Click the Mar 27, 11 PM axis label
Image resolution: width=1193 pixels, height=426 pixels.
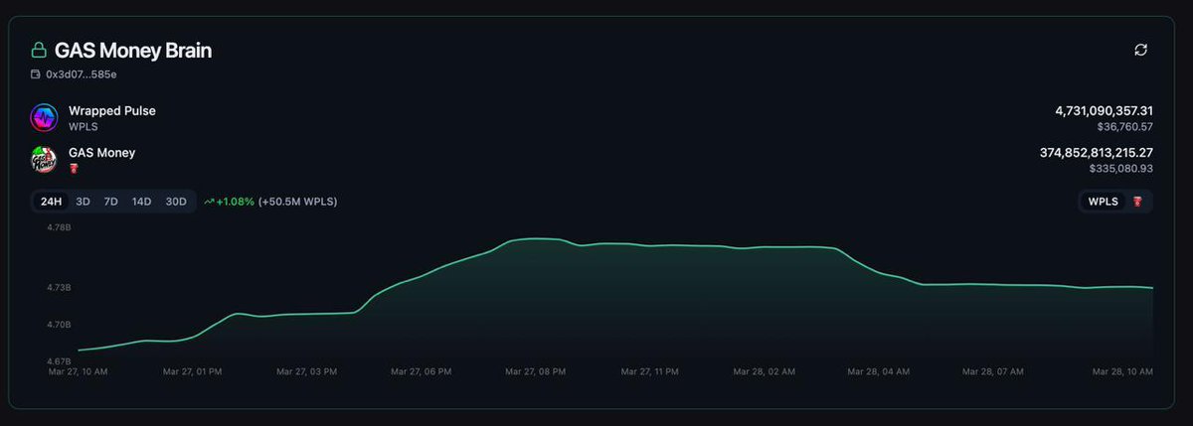[650, 371]
